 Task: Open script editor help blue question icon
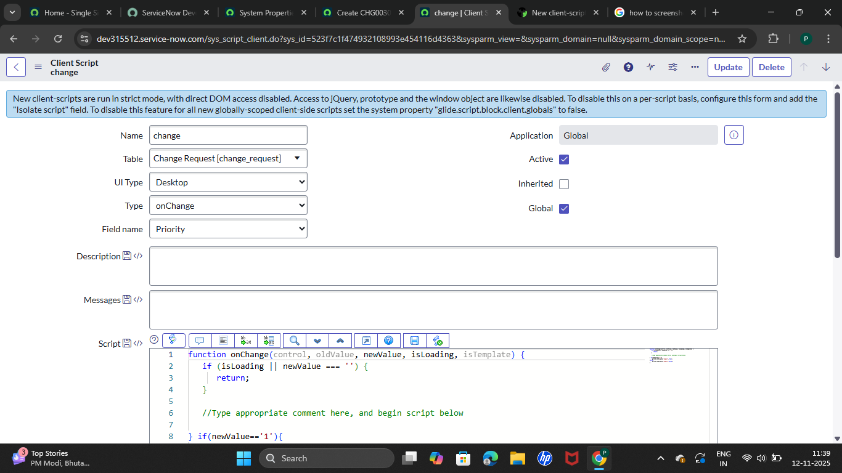click(389, 341)
